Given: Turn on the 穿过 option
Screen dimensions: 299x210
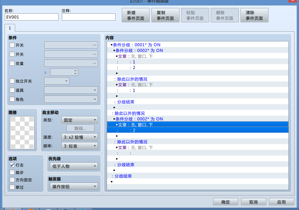Looking at the screenshot, I should tap(12, 187).
